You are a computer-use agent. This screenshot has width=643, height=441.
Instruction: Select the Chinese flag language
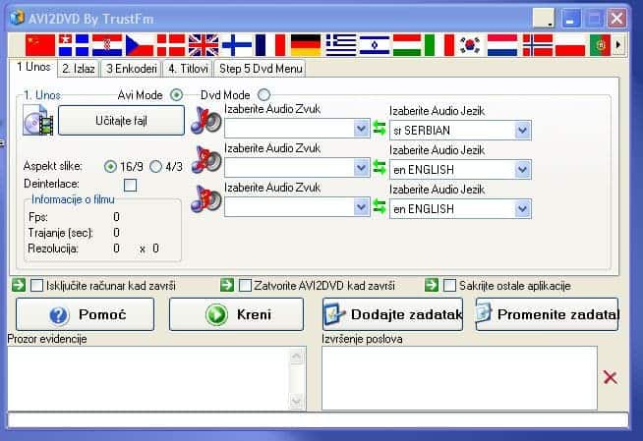(39, 45)
